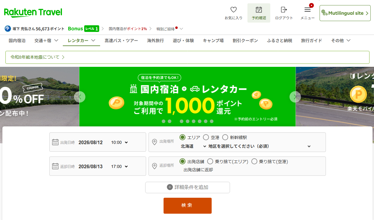Show the next banner with right arrow

click(295, 97)
